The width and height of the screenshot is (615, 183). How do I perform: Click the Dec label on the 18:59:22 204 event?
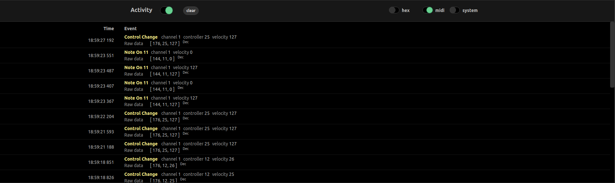(186, 118)
